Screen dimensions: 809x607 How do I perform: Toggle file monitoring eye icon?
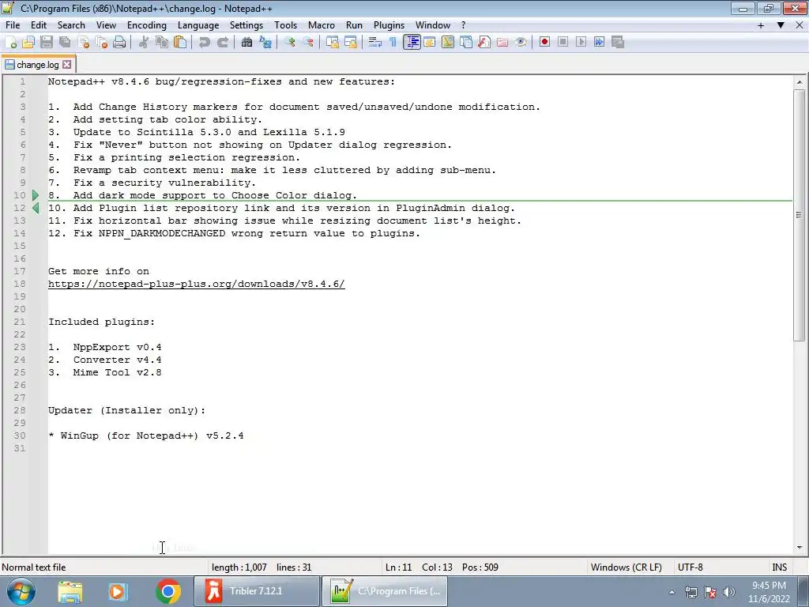(x=521, y=43)
